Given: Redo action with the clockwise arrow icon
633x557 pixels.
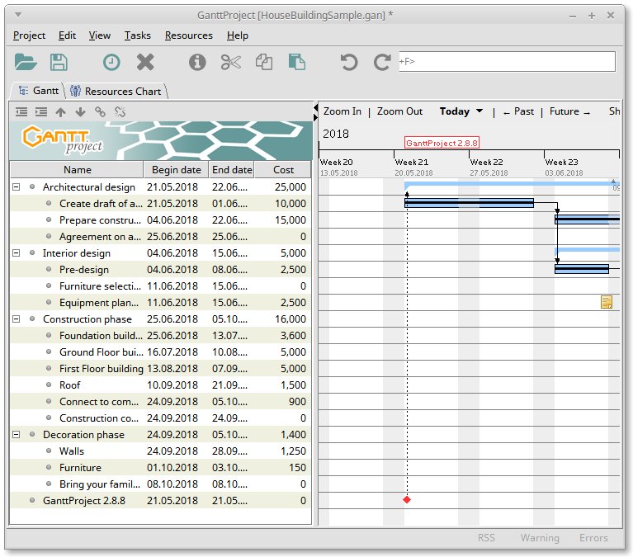Looking at the screenshot, I should point(381,63).
